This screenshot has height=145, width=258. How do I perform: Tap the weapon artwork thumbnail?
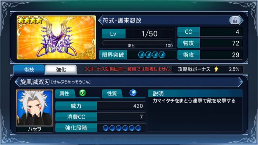(56, 38)
